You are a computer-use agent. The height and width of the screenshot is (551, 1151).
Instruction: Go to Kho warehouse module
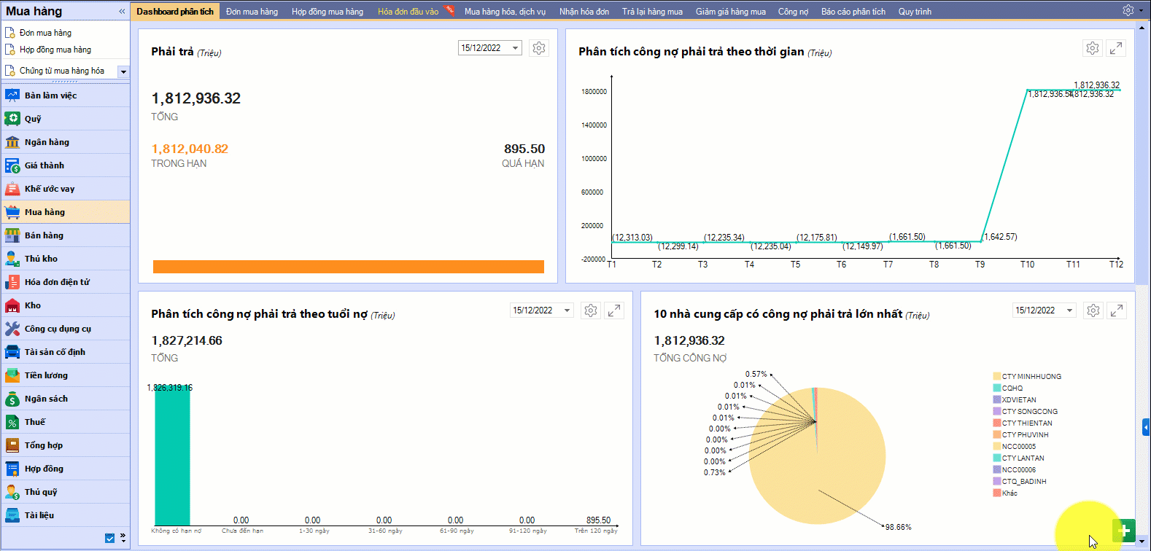[33, 305]
